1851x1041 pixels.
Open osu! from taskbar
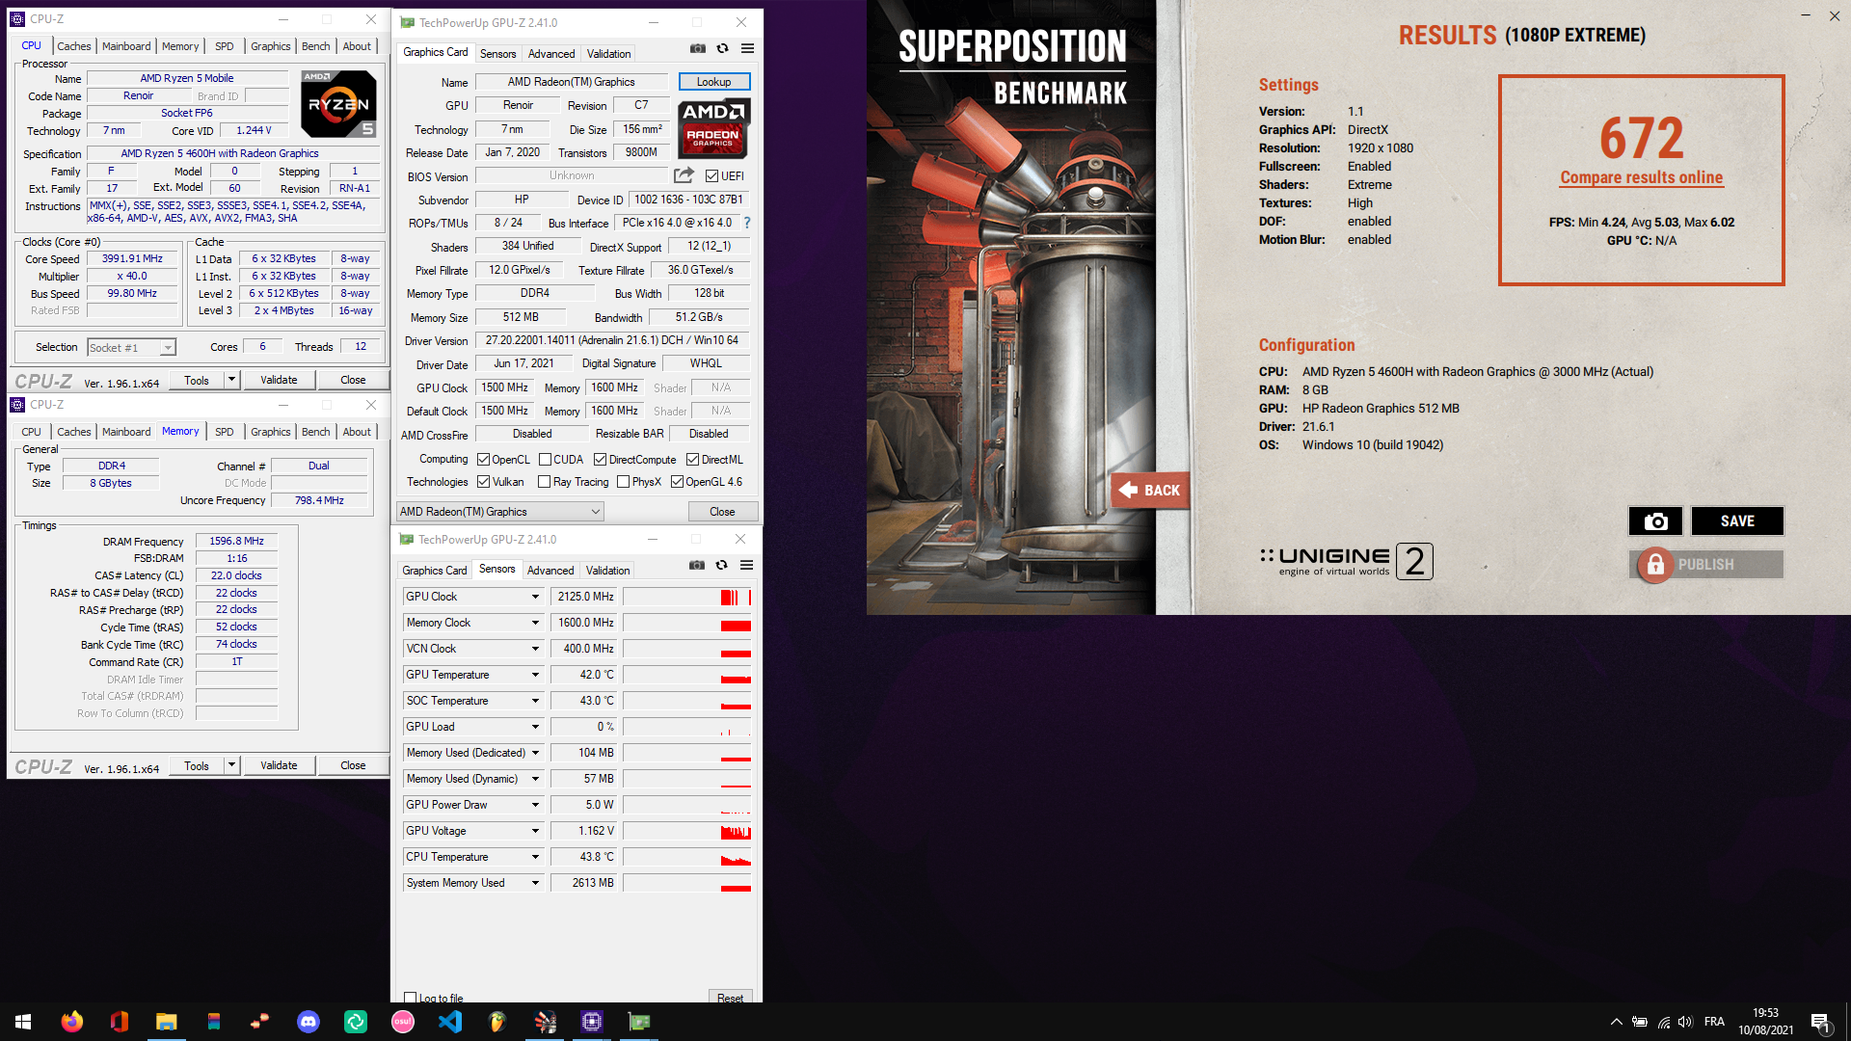coord(403,1022)
